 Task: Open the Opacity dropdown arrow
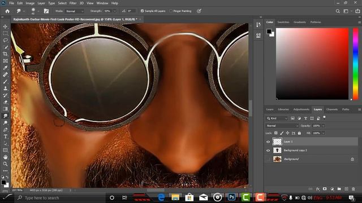point(323,126)
